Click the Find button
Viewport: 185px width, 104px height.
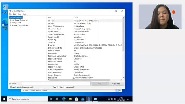click(x=99, y=84)
